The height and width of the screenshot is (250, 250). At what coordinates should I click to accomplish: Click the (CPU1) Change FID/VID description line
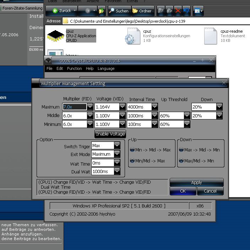94,182
